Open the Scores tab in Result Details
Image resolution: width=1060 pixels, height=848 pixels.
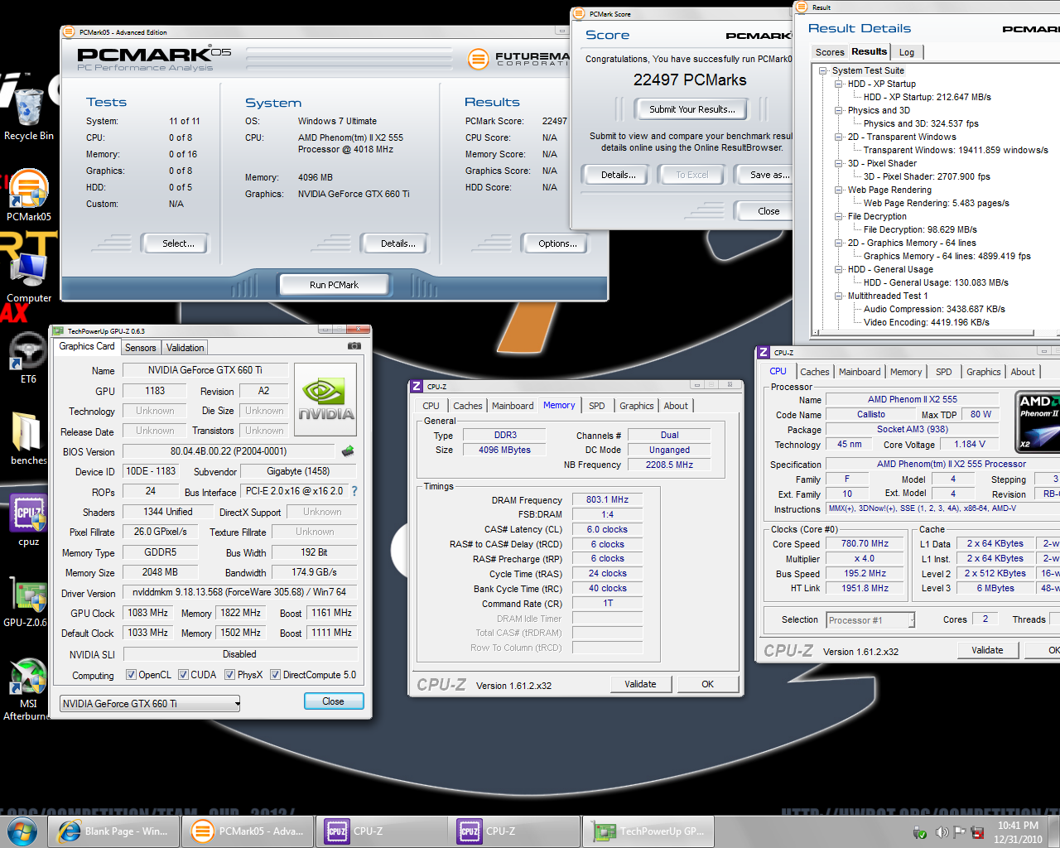[x=830, y=52]
